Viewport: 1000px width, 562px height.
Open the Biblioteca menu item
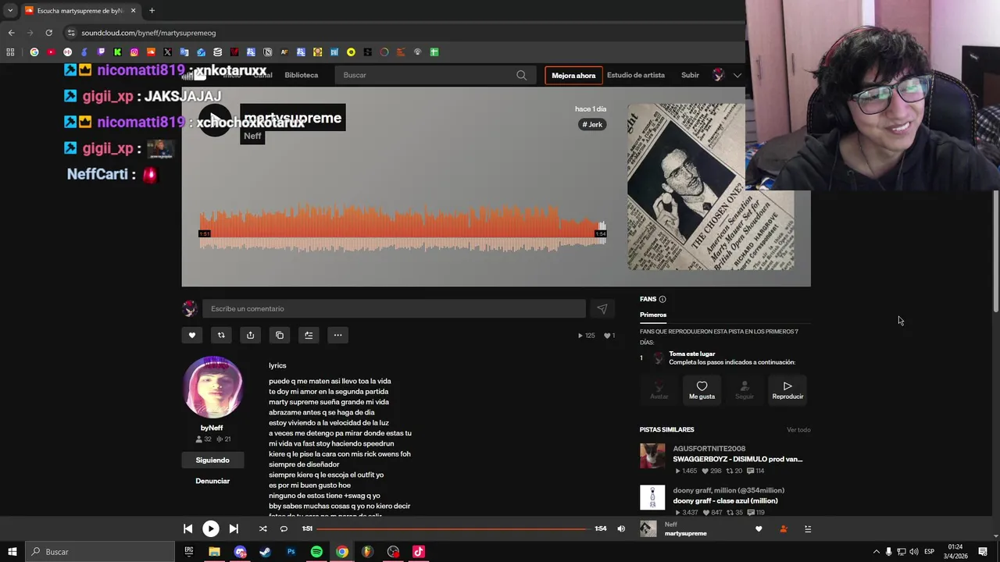click(x=301, y=75)
